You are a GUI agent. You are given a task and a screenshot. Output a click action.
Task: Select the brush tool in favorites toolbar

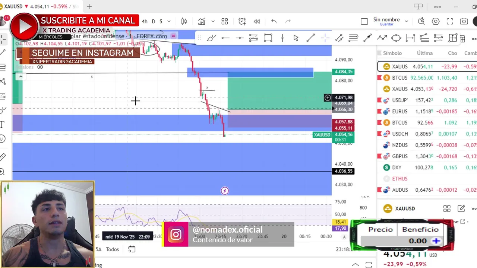tap(211, 38)
